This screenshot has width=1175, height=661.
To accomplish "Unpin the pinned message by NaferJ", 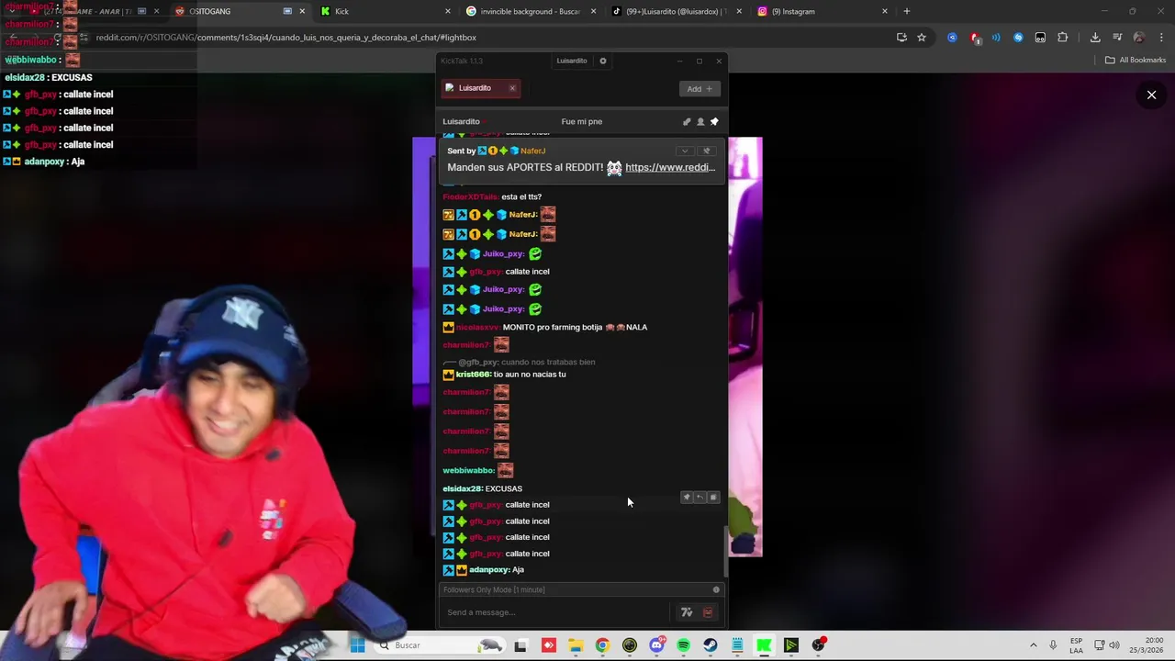I will pos(706,151).
